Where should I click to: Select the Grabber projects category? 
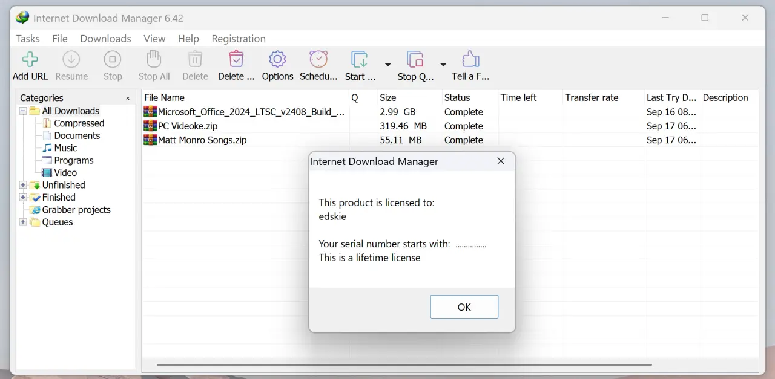[76, 210]
